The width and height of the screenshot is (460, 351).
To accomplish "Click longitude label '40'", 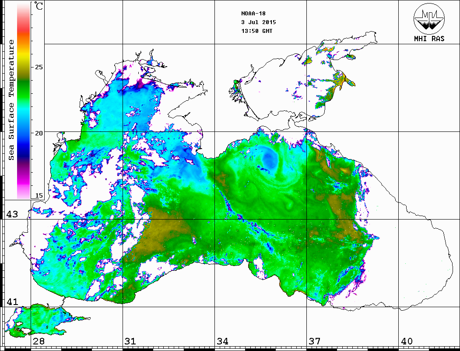I will pyautogui.click(x=407, y=341).
